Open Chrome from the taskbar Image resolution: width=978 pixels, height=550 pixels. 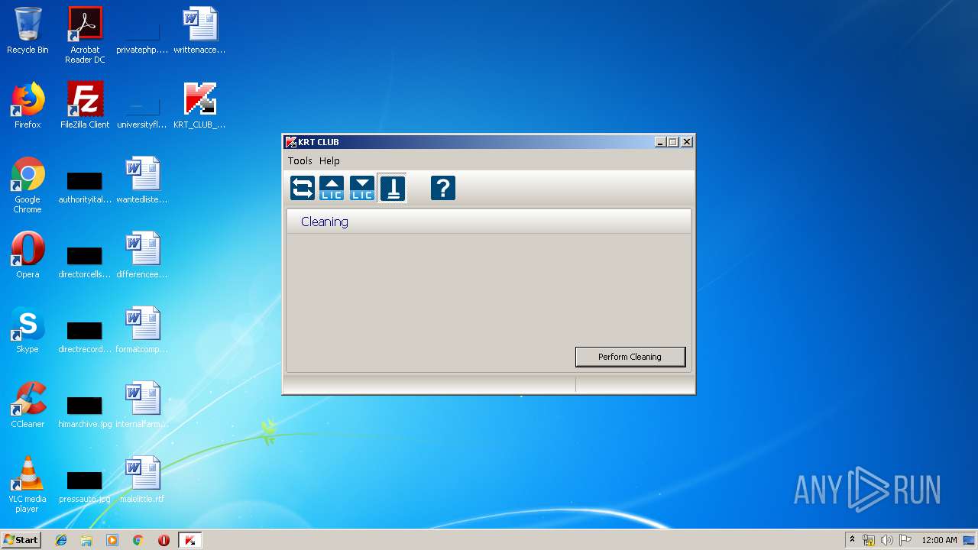pyautogui.click(x=138, y=540)
